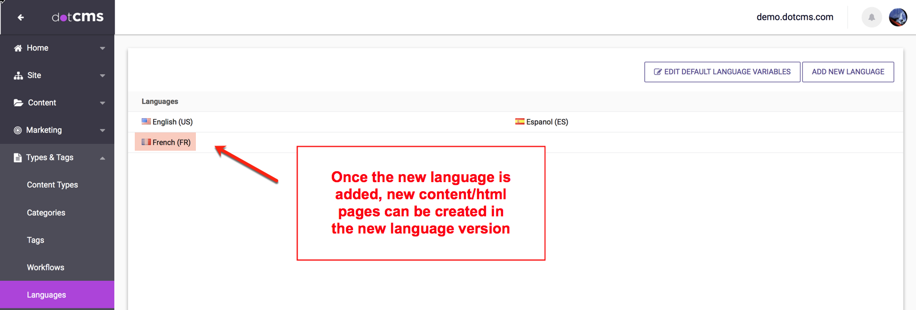Click the Add New Language button
Screen dimensions: 916x310
point(847,72)
